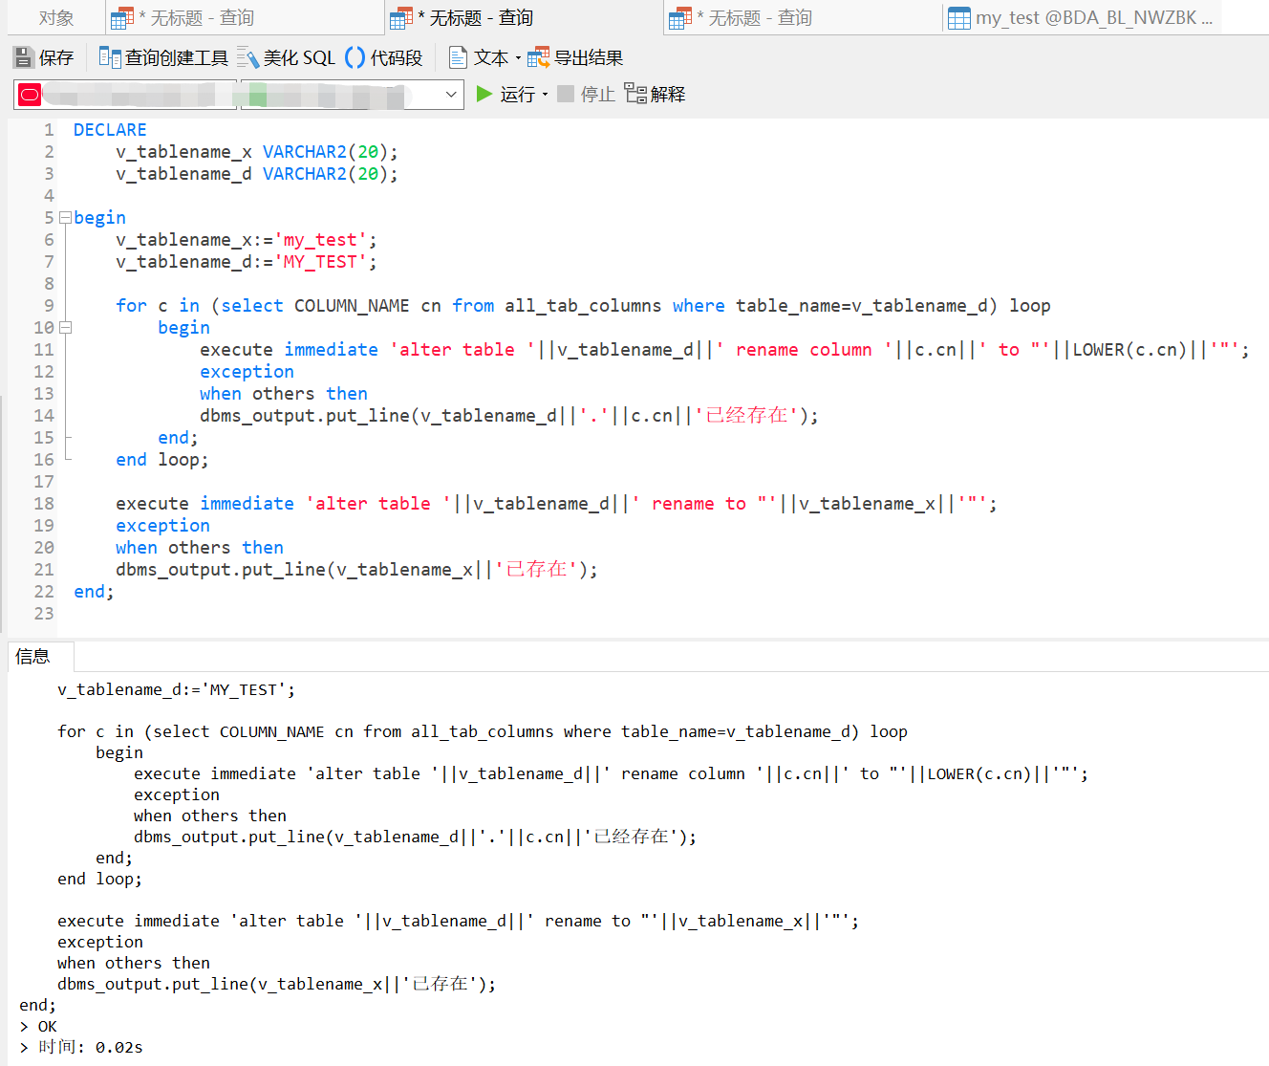The height and width of the screenshot is (1066, 1269).
Task: Expand the Run (运行) dropdown arrow
Action: click(545, 94)
